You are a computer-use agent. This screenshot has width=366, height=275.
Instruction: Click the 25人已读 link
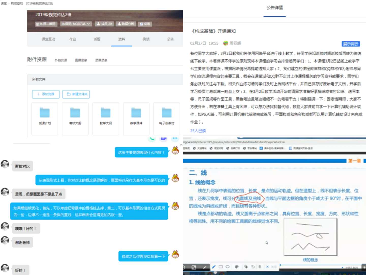point(198,131)
